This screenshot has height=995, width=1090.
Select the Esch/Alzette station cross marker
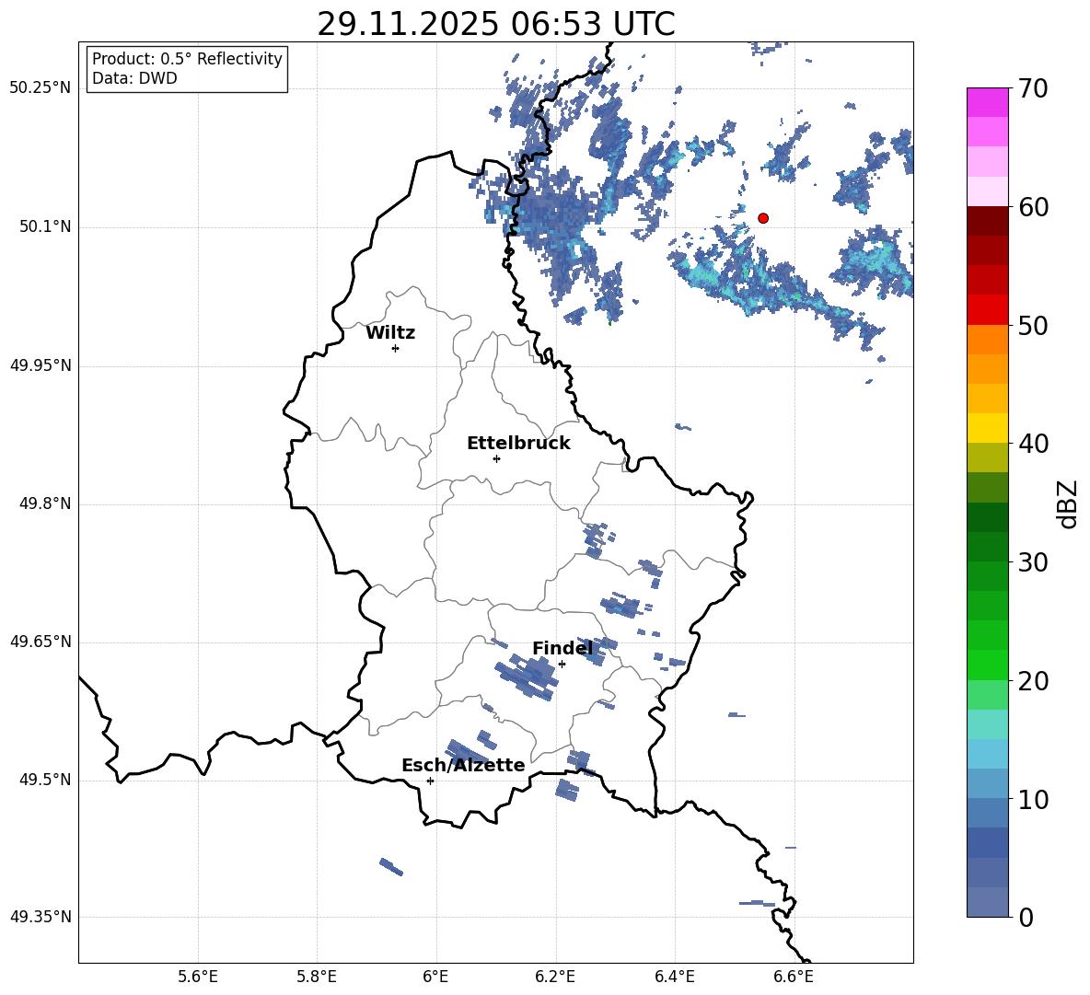(430, 781)
